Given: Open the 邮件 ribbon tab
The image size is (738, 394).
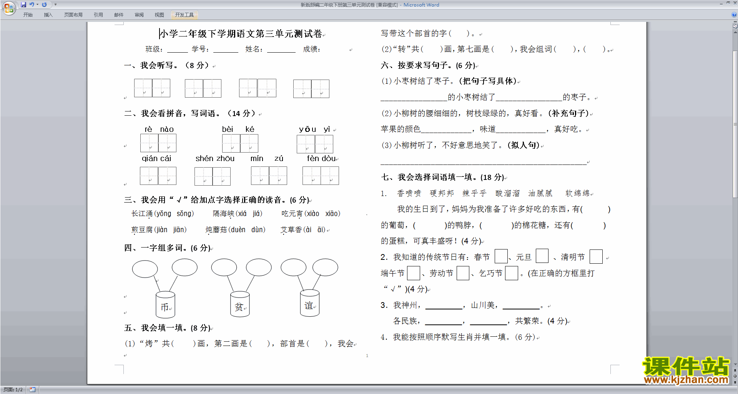Looking at the screenshot, I should (119, 15).
